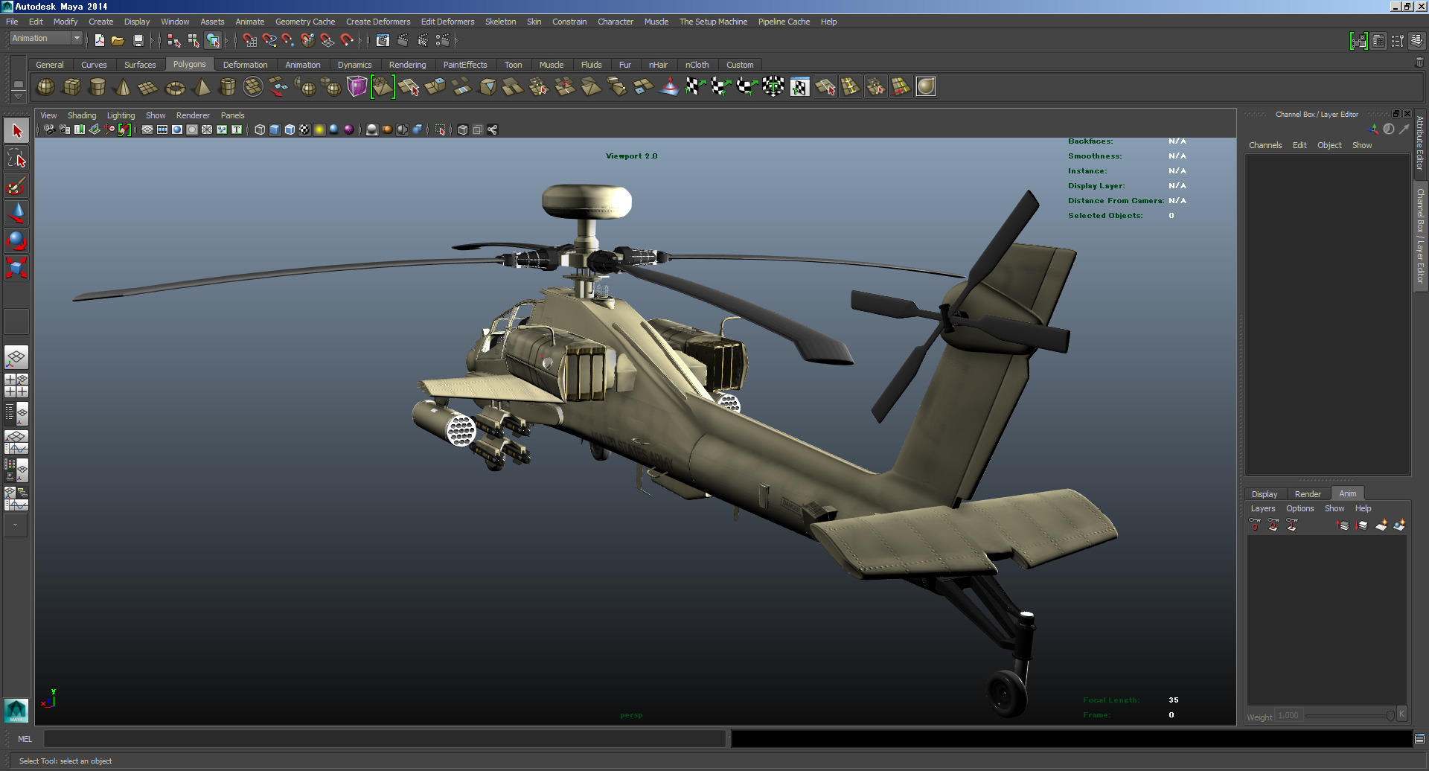Screen dimensions: 1429x771
Task: Click the New Scene icon
Action: point(100,40)
